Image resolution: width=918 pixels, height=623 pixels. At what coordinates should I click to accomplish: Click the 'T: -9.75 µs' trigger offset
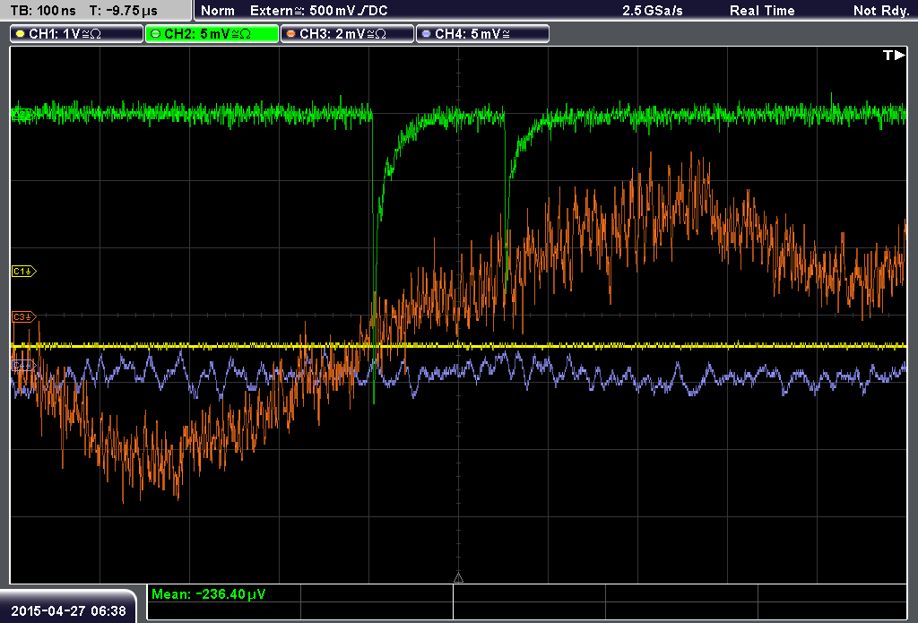tap(123, 11)
